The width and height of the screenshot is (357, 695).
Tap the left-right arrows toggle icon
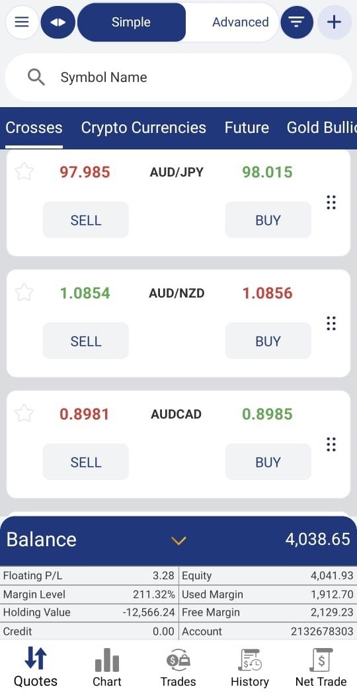coord(58,22)
